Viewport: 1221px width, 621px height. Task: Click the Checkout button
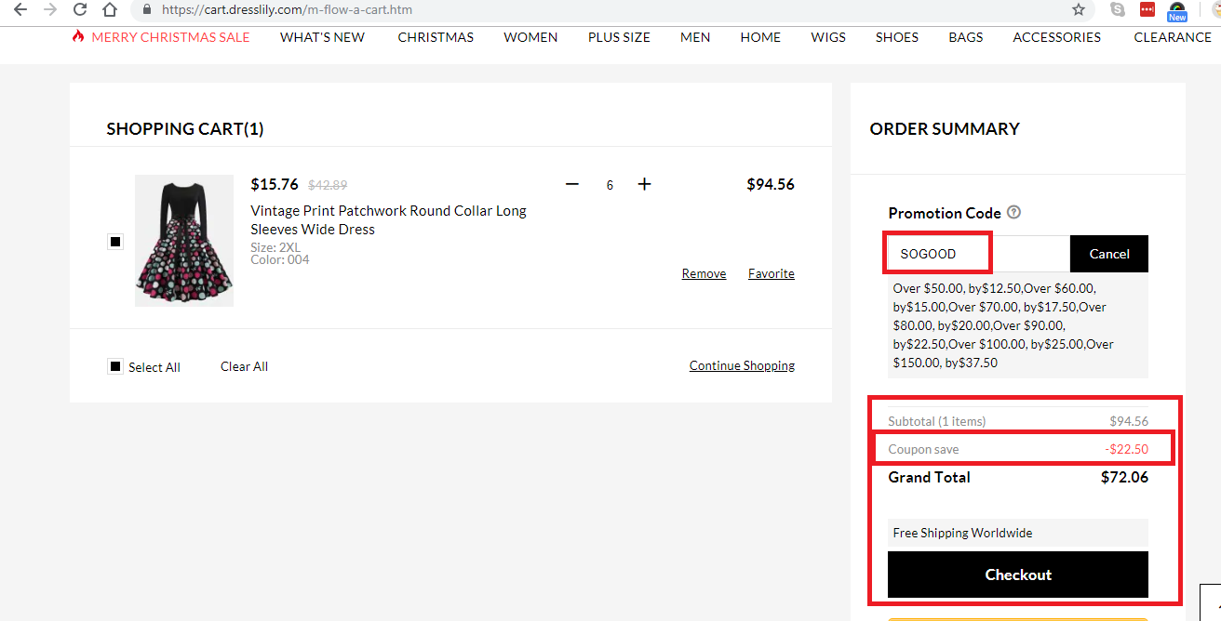tap(1017, 575)
